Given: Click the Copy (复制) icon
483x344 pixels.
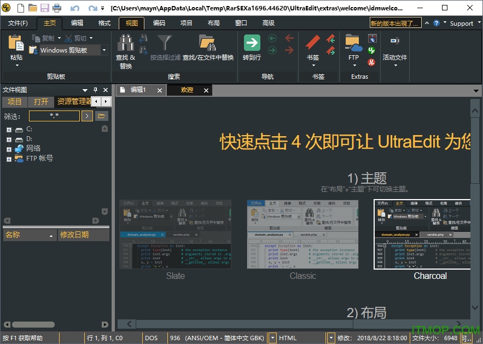Looking at the screenshot, I should [36, 38].
